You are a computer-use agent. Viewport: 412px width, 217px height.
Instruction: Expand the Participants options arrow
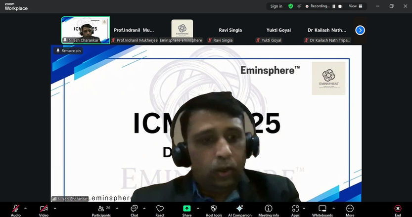pos(117,209)
